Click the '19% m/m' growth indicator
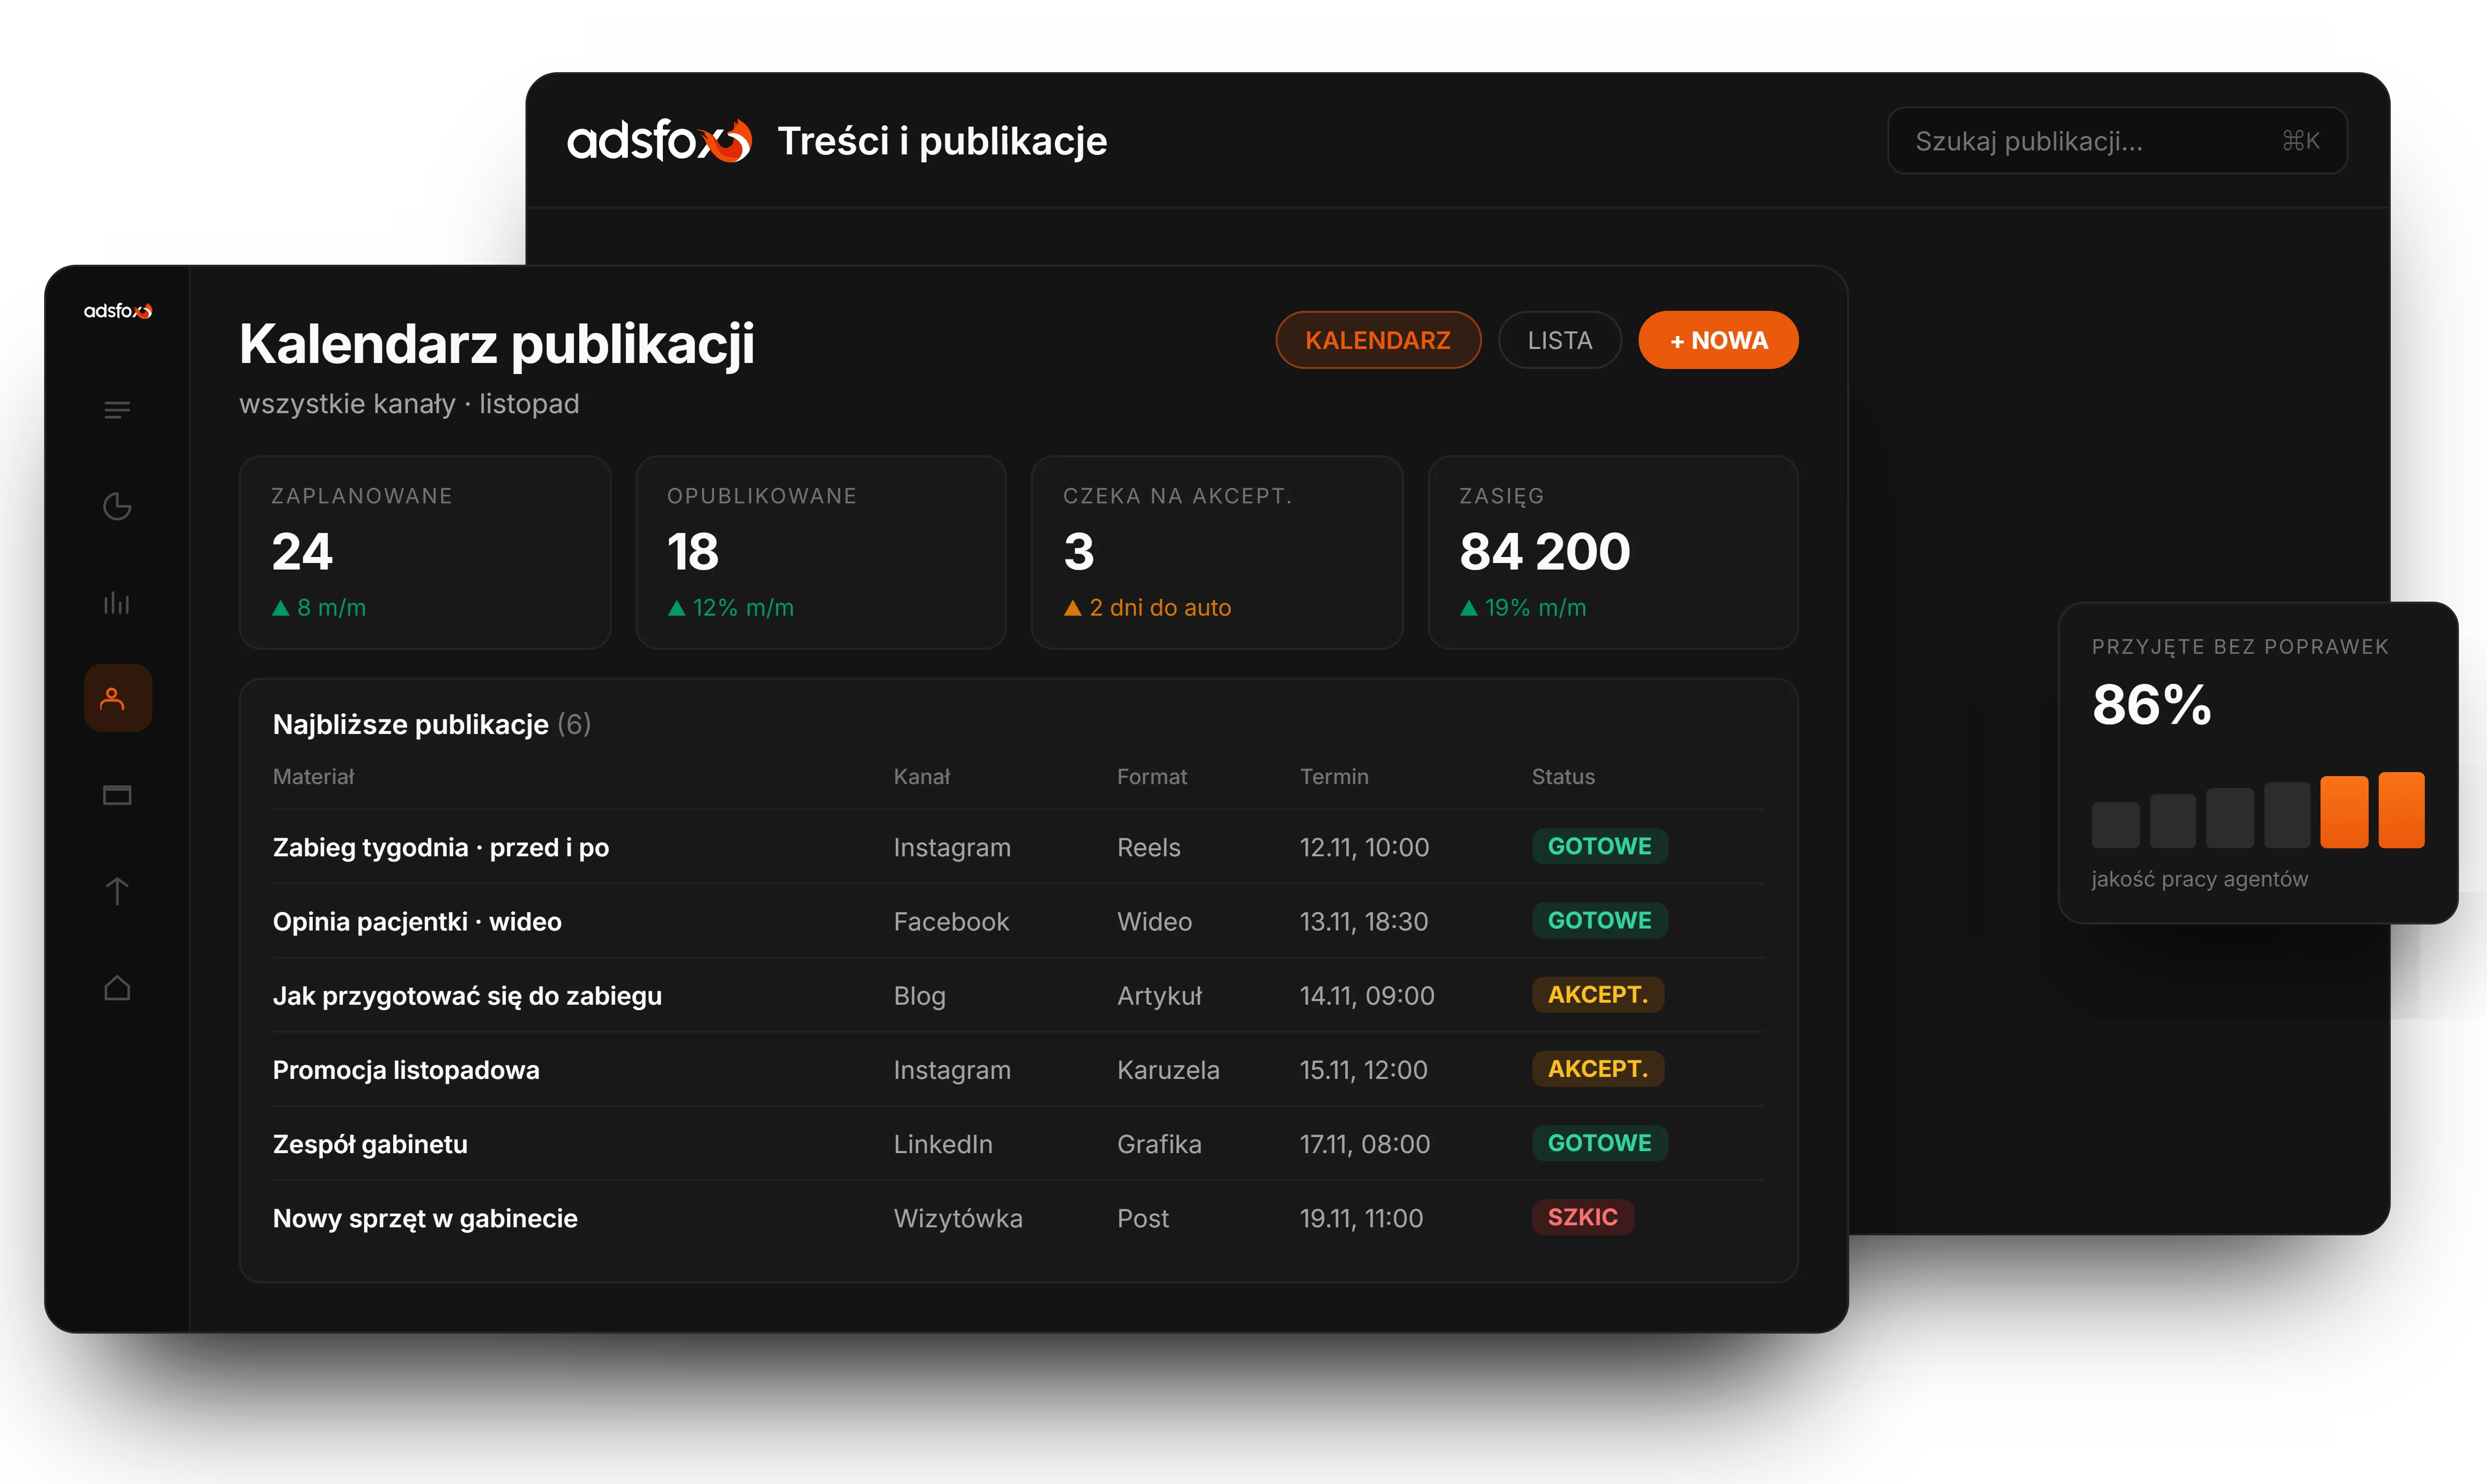The height and width of the screenshot is (1484, 2487). [1523, 607]
